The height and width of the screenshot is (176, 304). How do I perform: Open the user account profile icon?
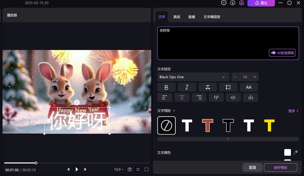[x=242, y=3]
